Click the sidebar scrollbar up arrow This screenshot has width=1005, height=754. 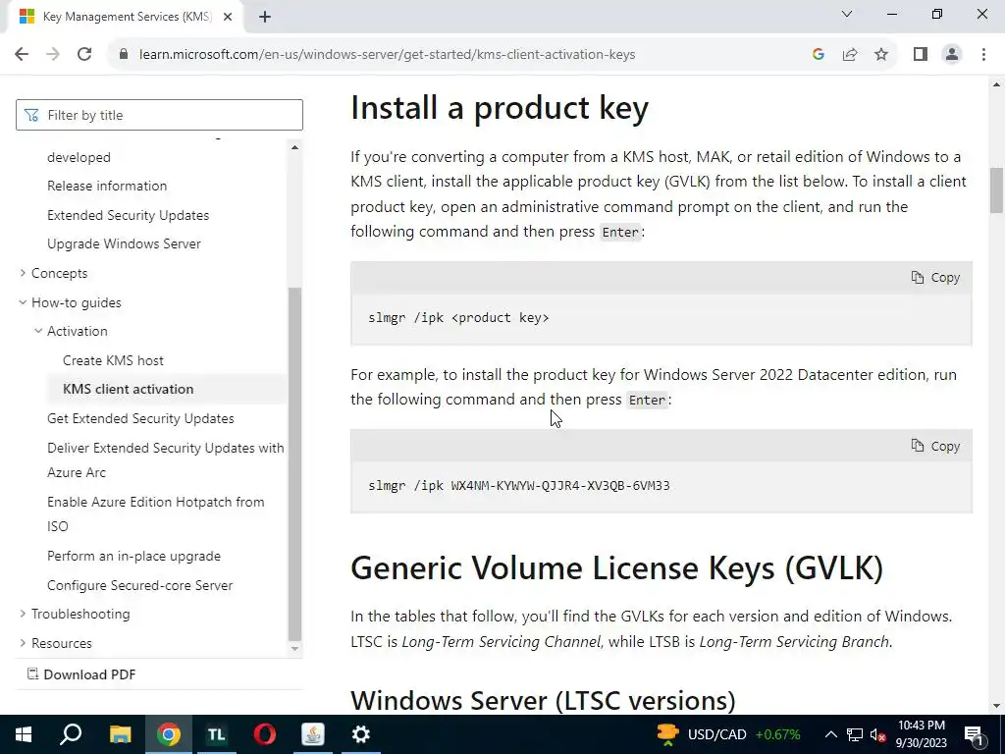[294, 147]
